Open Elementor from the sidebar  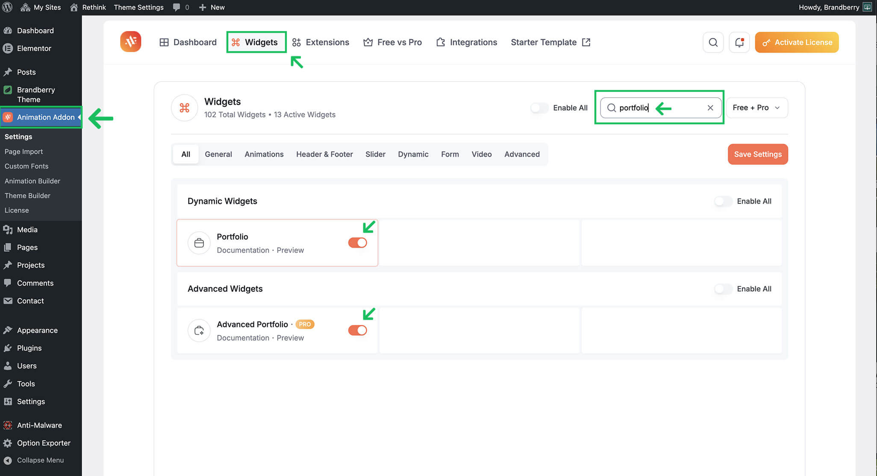(x=34, y=48)
